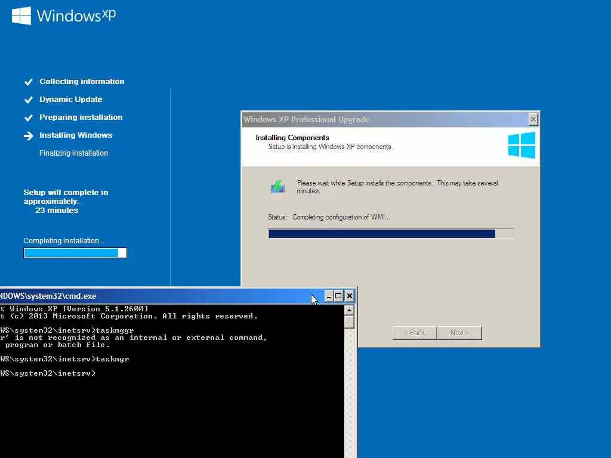The height and width of the screenshot is (458, 611).
Task: Click the dark blue component installation progress bar
Action: point(391,234)
